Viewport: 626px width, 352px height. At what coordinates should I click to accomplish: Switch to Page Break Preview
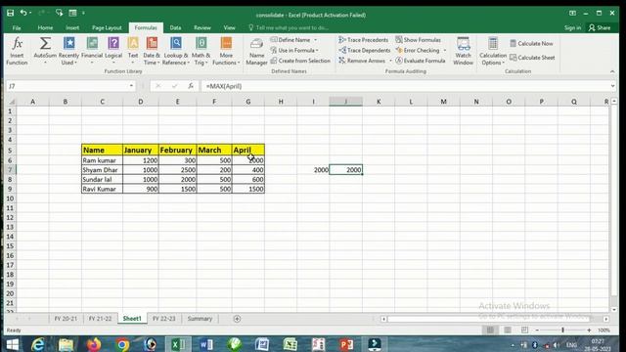pyautogui.click(x=524, y=330)
